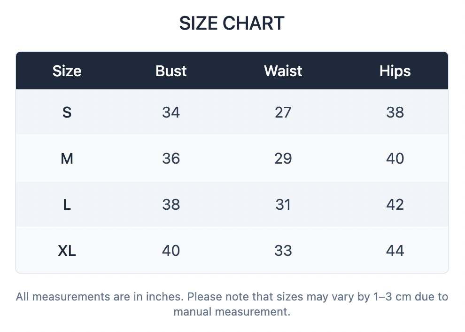The height and width of the screenshot is (332, 465).
Task: Click waist value 27 for size S
Action: (283, 112)
